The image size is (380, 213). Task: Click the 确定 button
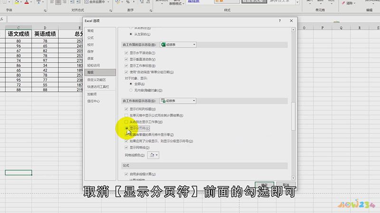[x=265, y=185]
